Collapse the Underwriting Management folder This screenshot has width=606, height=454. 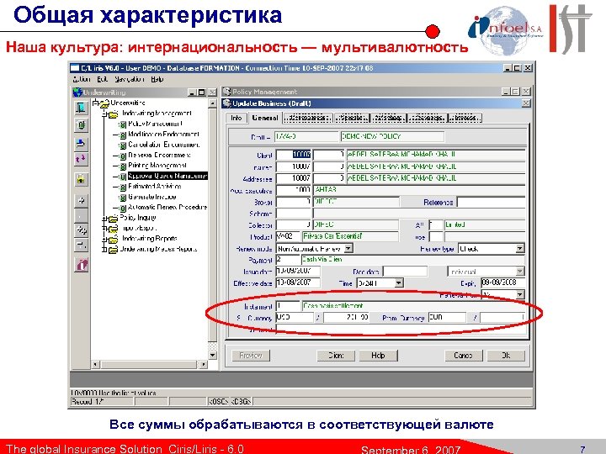(x=104, y=113)
